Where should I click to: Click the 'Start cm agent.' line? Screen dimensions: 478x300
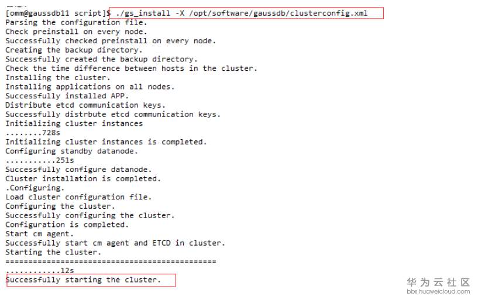[x=40, y=234]
